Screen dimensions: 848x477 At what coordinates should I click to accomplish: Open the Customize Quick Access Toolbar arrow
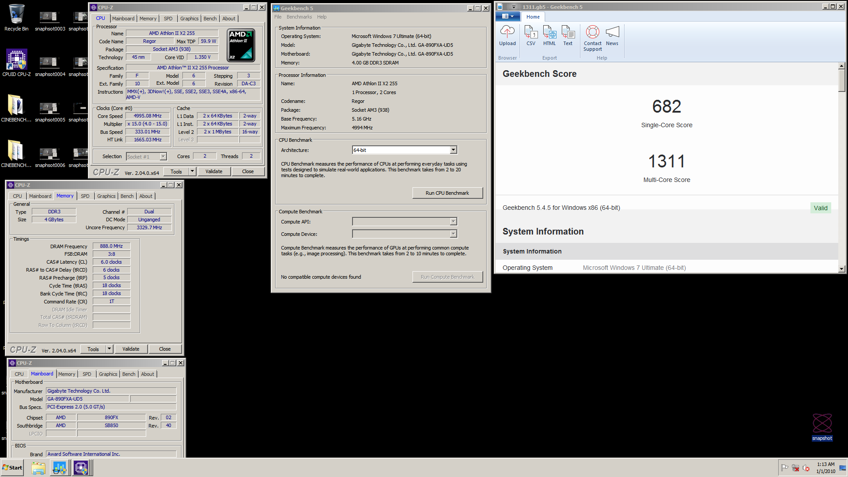[x=514, y=7]
